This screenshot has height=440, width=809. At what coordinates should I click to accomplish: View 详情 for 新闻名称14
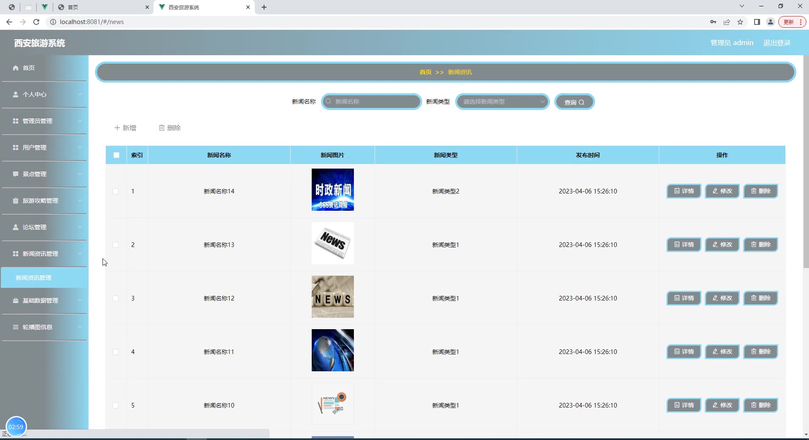pyautogui.click(x=684, y=191)
